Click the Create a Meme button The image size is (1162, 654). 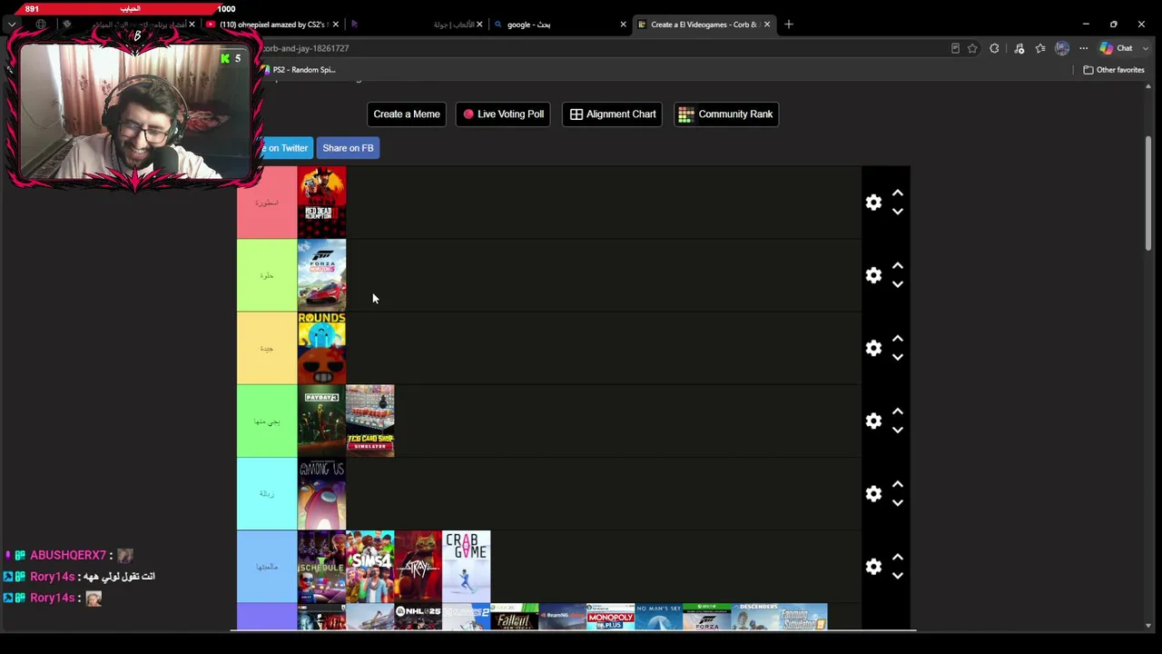coord(407,114)
